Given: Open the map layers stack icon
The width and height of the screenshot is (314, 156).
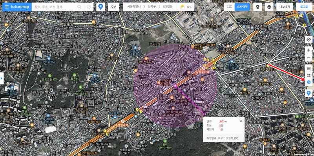Looking at the screenshot, I should click(x=269, y=7).
